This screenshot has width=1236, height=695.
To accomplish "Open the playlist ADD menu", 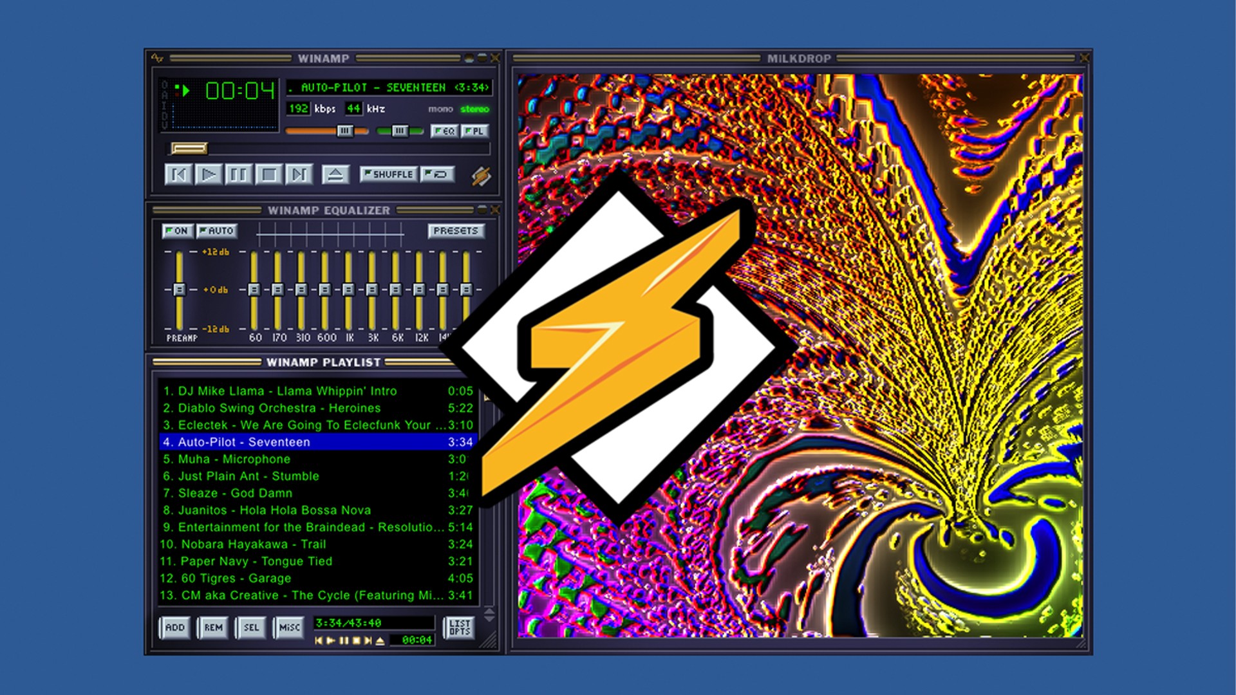I will point(175,627).
